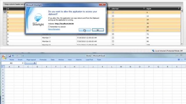This screenshot has height=104, width=186.
Task: Click the filter icon left of isforreal header
Action: pos(109,8)
